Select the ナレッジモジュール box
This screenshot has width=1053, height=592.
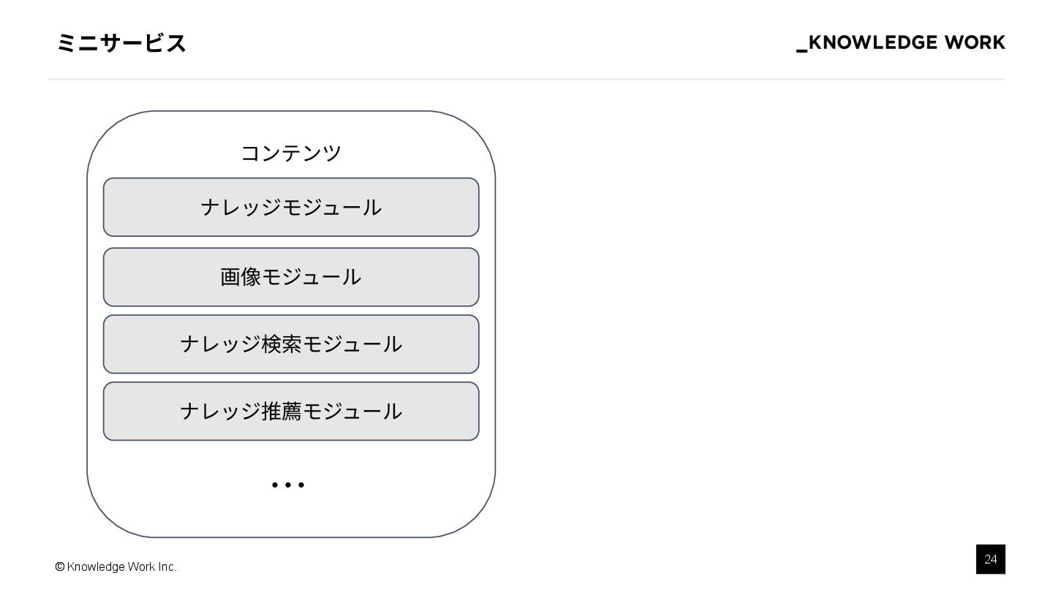coord(291,208)
